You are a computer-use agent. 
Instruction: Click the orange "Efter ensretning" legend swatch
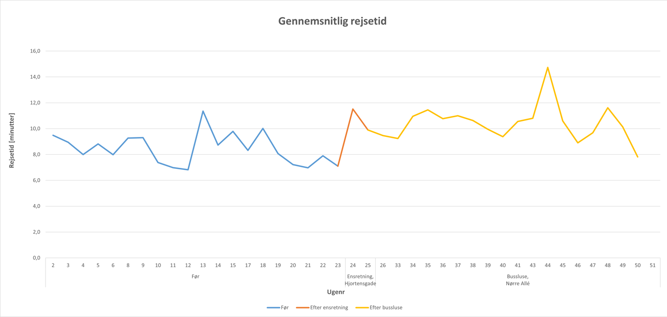(x=302, y=308)
